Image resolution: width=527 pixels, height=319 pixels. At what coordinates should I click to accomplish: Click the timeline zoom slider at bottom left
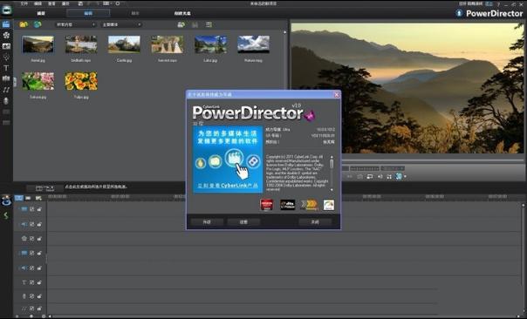[31, 316]
